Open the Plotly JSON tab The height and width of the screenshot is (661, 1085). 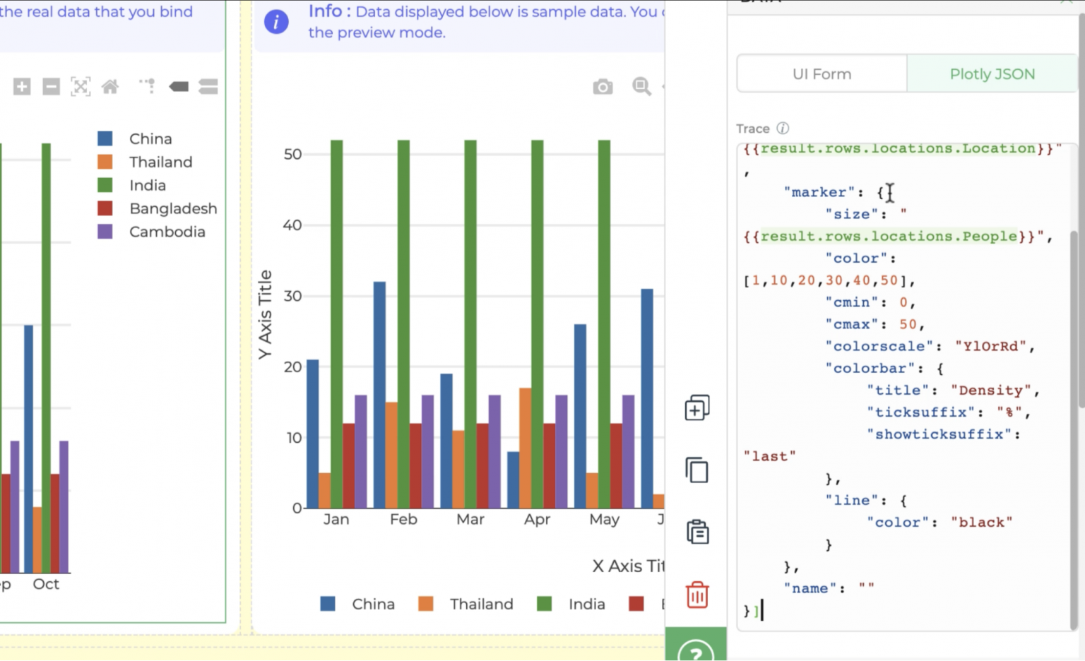tap(992, 73)
